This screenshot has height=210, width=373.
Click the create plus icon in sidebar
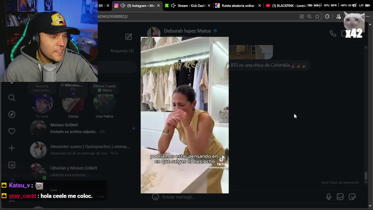(x=12, y=148)
